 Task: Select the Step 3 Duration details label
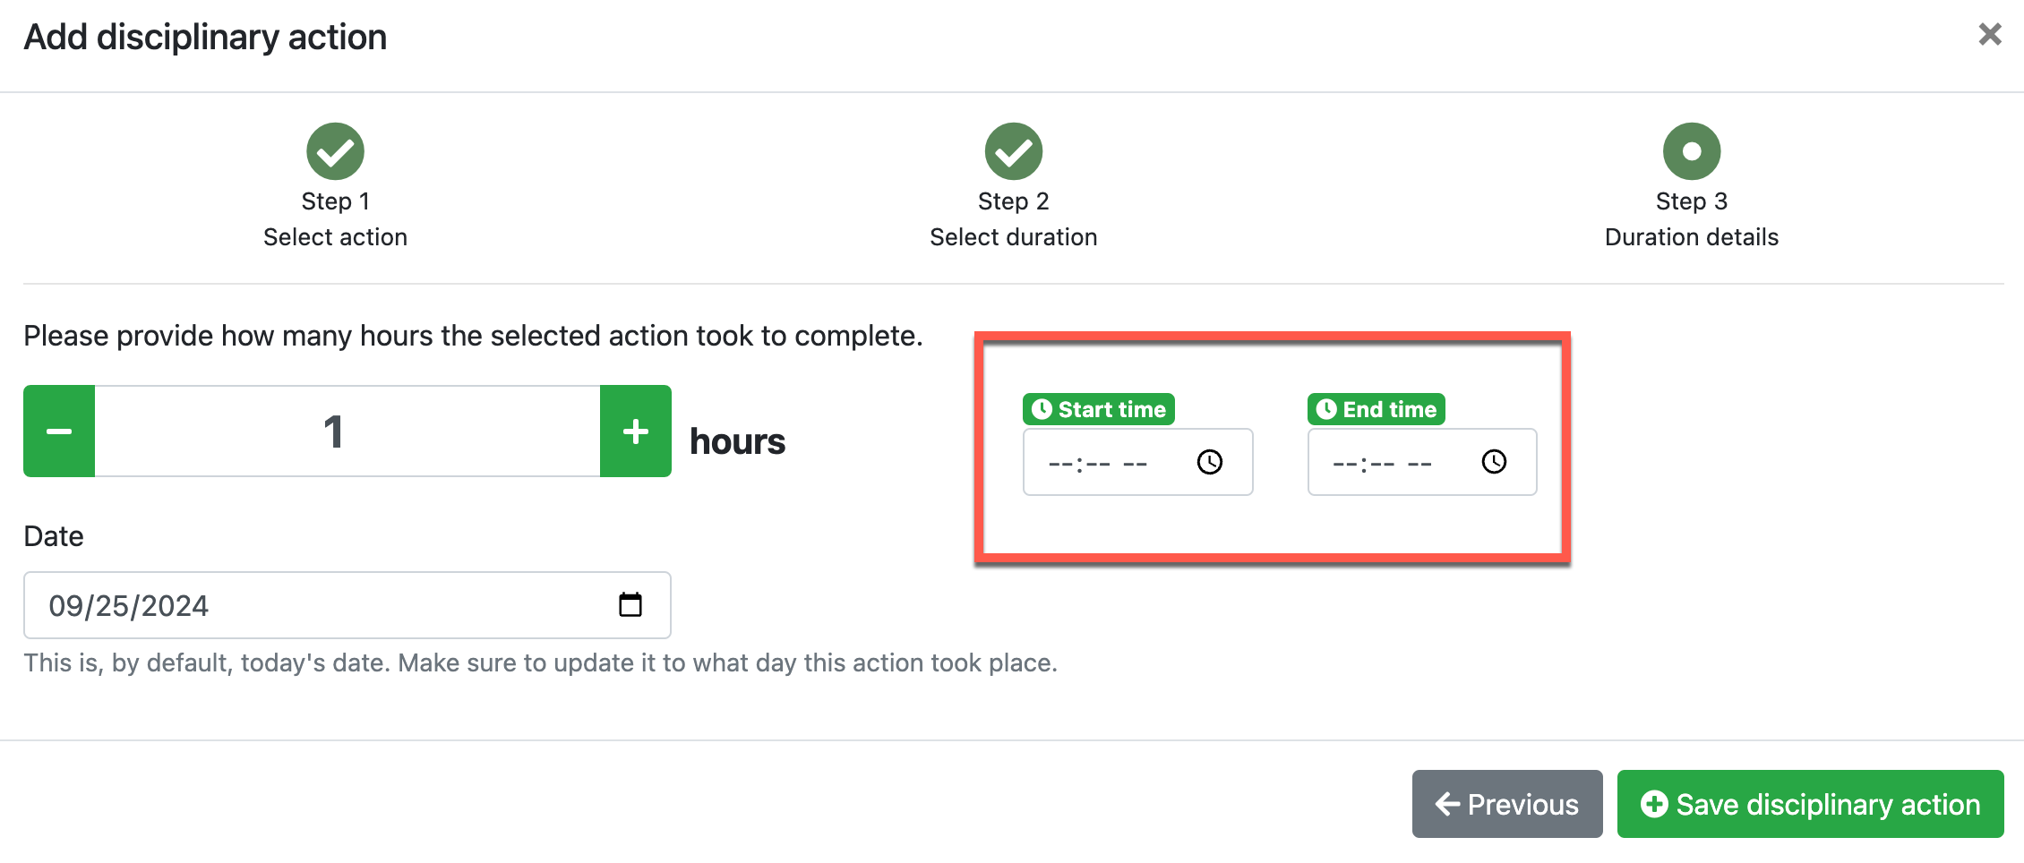point(1691,237)
